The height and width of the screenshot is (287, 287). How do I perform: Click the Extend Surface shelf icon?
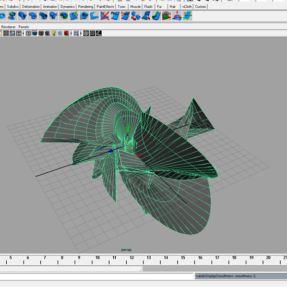[x=156, y=16]
